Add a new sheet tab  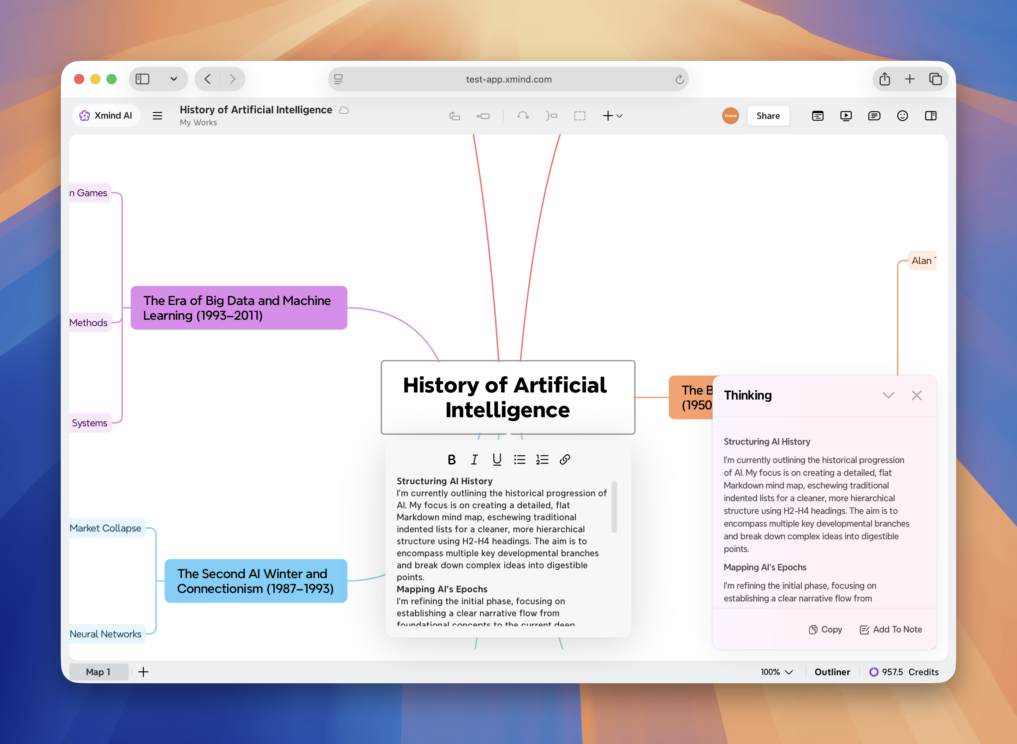[x=143, y=672]
